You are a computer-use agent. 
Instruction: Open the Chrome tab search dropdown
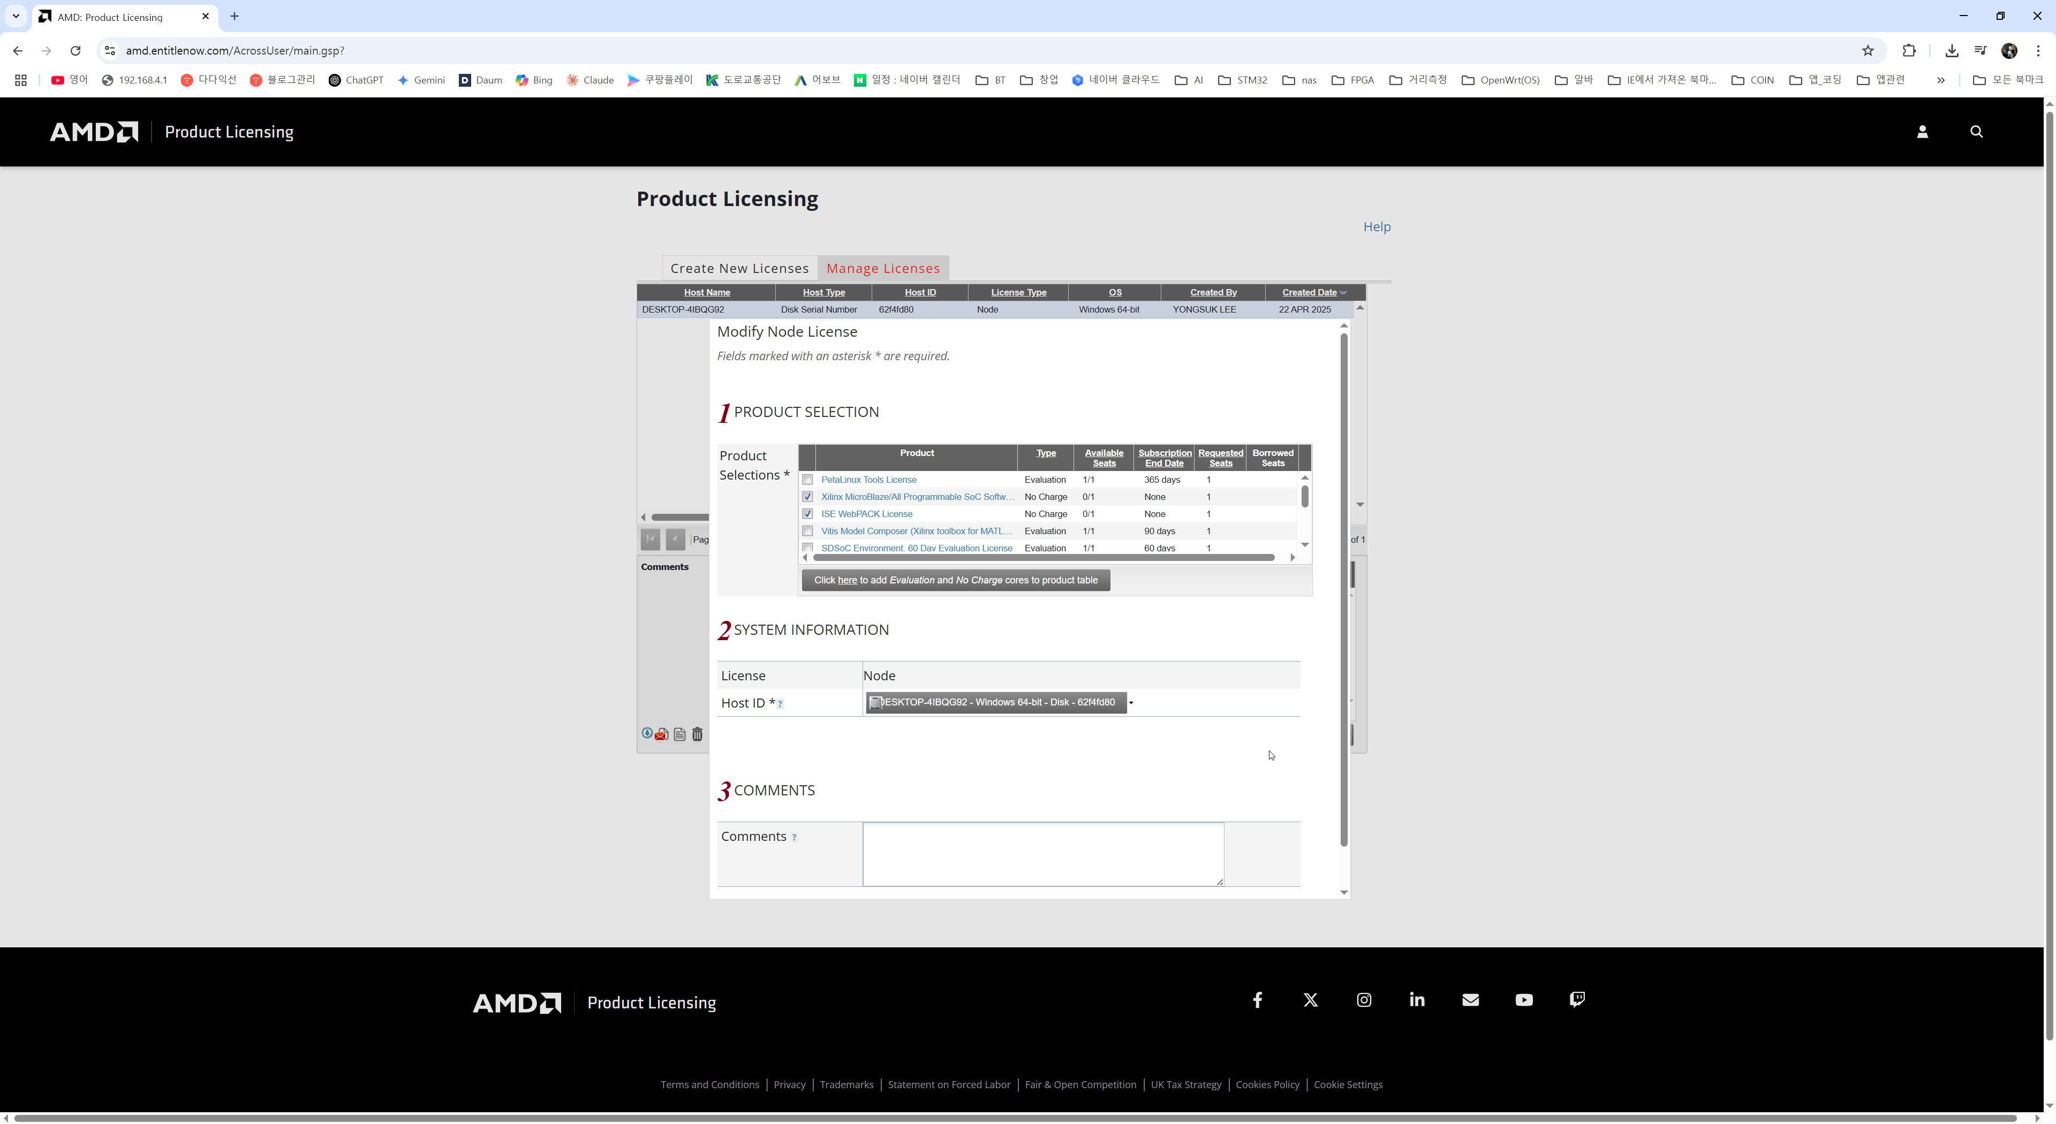coord(16,16)
